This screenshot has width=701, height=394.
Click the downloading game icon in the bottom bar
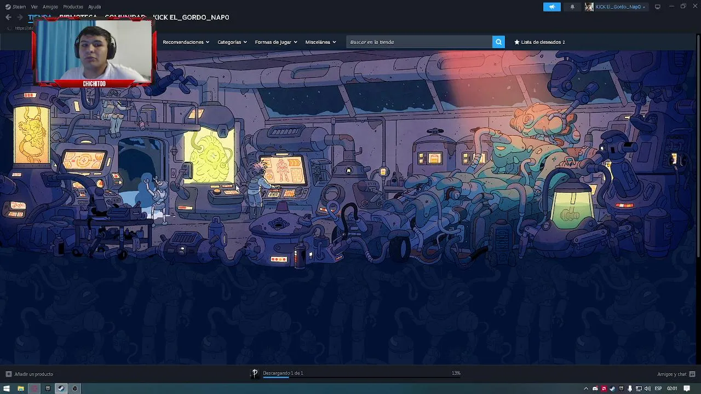click(255, 373)
